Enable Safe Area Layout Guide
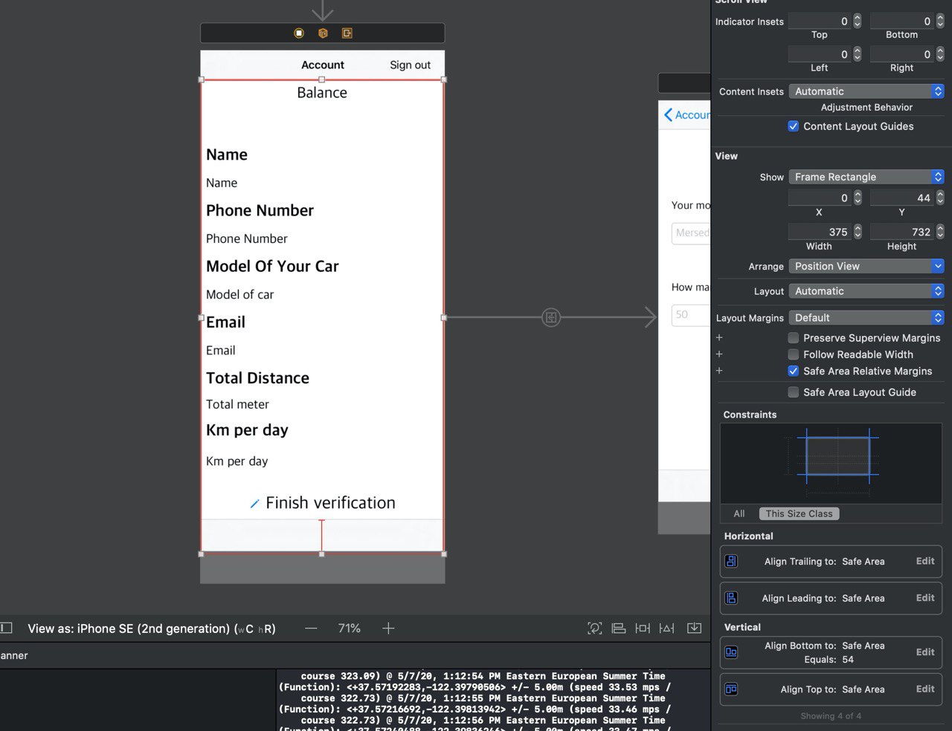This screenshot has height=731, width=952. click(794, 392)
